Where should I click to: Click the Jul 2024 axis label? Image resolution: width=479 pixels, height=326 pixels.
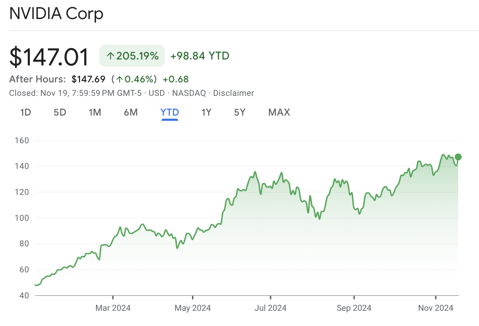coord(270,308)
